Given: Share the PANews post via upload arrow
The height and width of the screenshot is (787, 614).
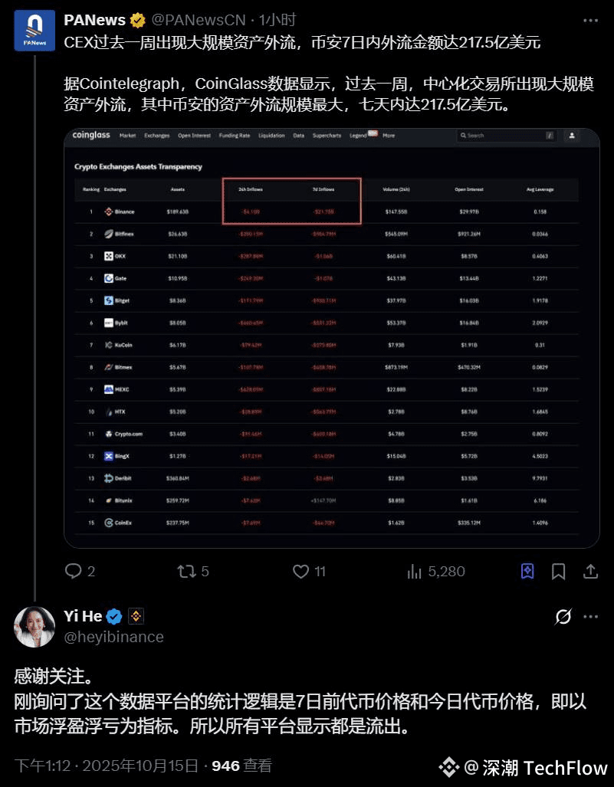Looking at the screenshot, I should point(590,571).
